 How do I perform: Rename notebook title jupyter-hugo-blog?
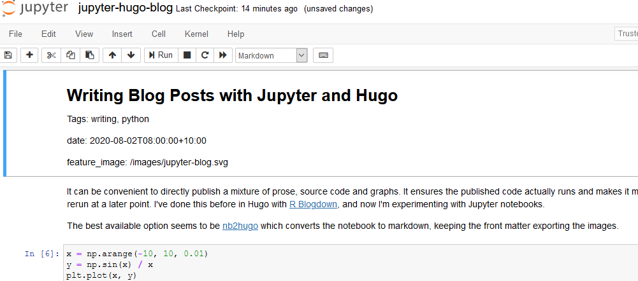[125, 9]
